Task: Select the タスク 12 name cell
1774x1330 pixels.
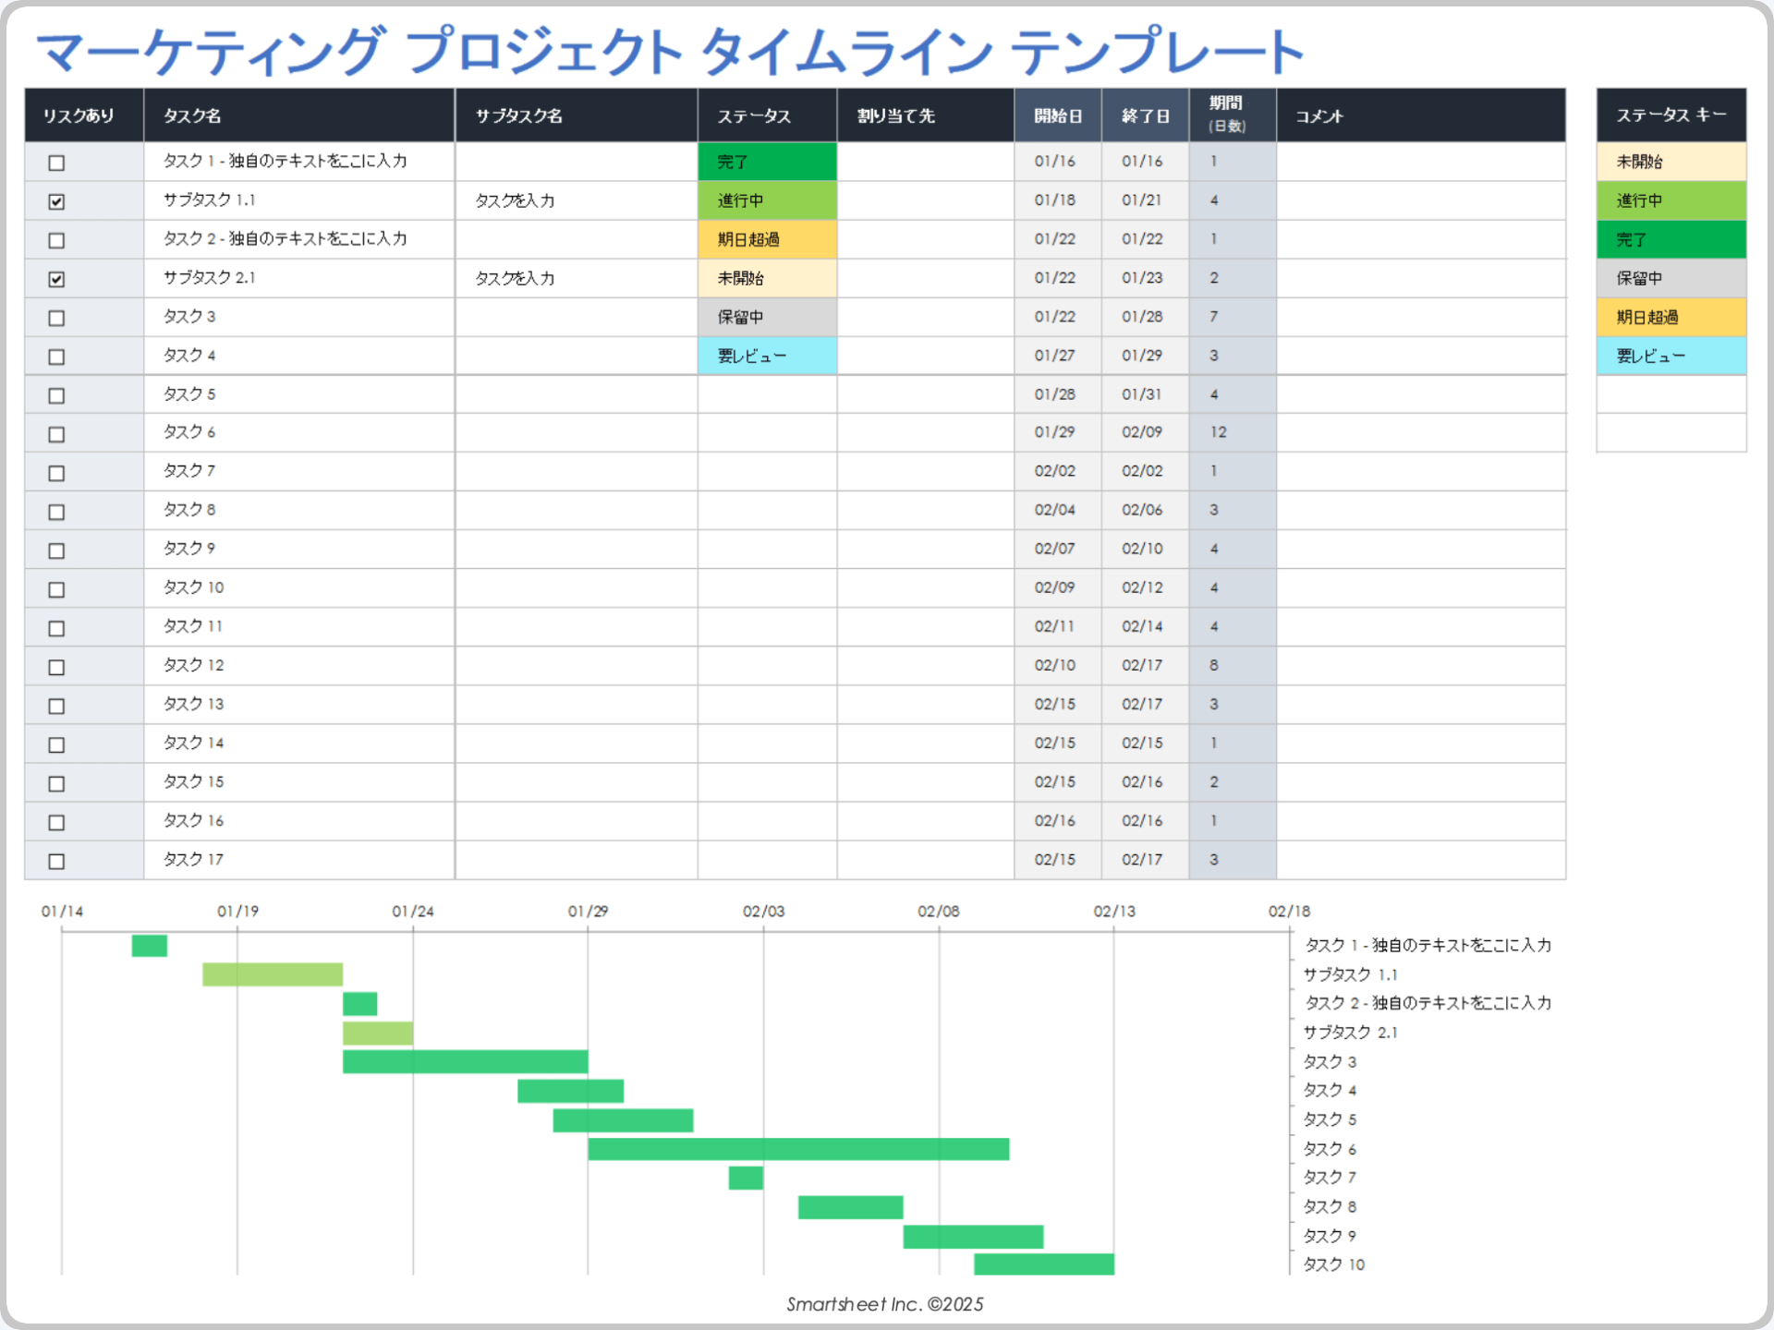Action: [299, 665]
